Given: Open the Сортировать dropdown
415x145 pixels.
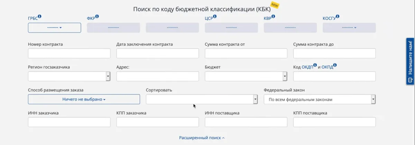Looking at the screenshot, I should pyautogui.click(x=255, y=99).
